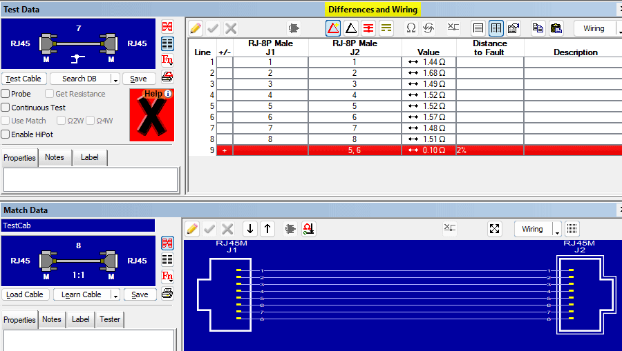Click the Help info icon on red X
The height and width of the screenshot is (351, 622).
tap(168, 94)
